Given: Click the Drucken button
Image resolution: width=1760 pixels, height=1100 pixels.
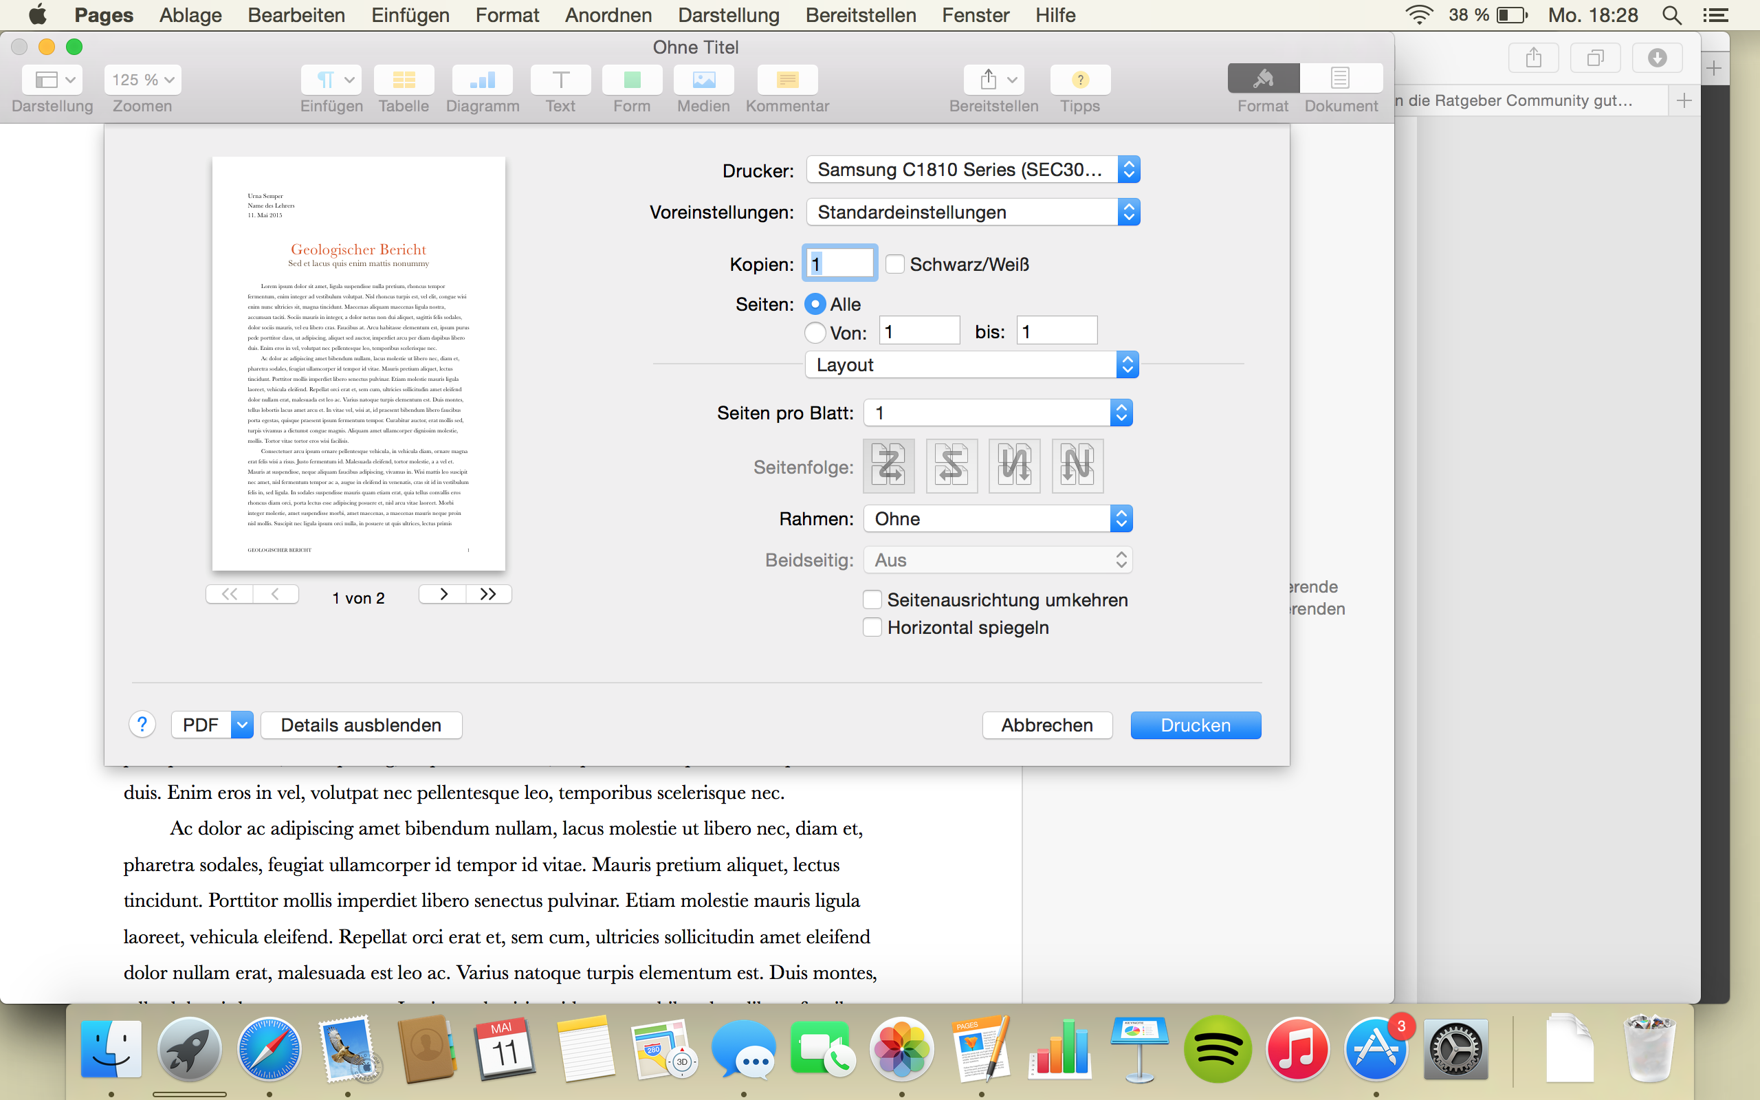Looking at the screenshot, I should tap(1195, 724).
